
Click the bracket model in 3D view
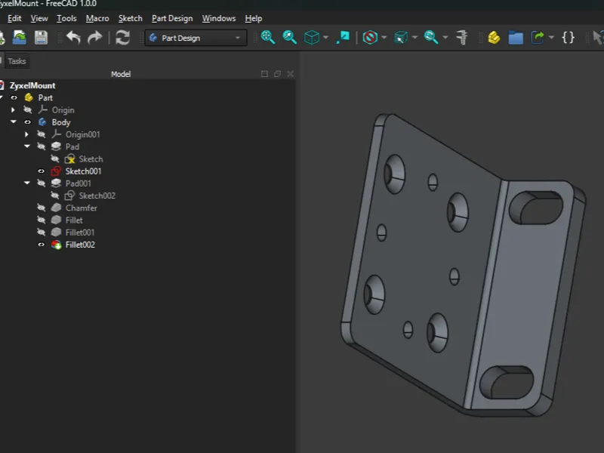(464, 265)
